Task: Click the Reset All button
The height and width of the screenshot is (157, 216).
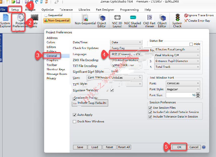Action: (x=124, y=147)
